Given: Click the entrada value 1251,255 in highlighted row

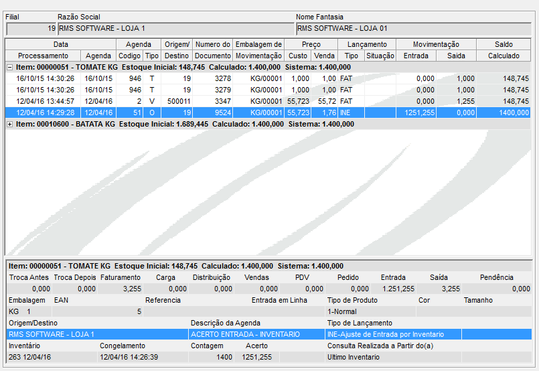Looking at the screenshot, I should coord(419,113).
